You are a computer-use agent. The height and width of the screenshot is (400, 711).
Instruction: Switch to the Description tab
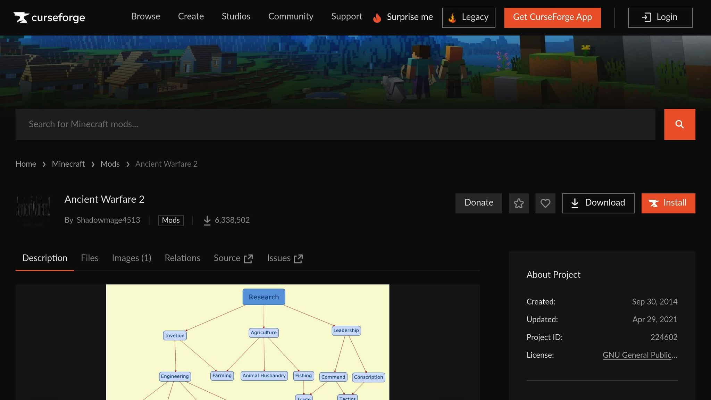click(x=45, y=258)
